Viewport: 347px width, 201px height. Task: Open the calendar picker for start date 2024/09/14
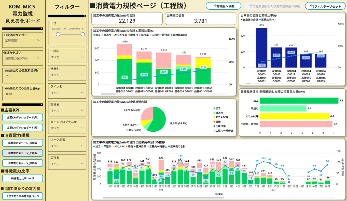tap(65, 29)
